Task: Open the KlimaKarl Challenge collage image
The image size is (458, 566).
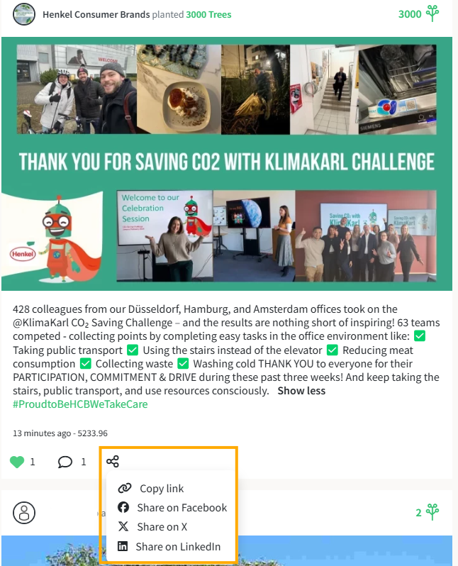Action: (x=227, y=164)
